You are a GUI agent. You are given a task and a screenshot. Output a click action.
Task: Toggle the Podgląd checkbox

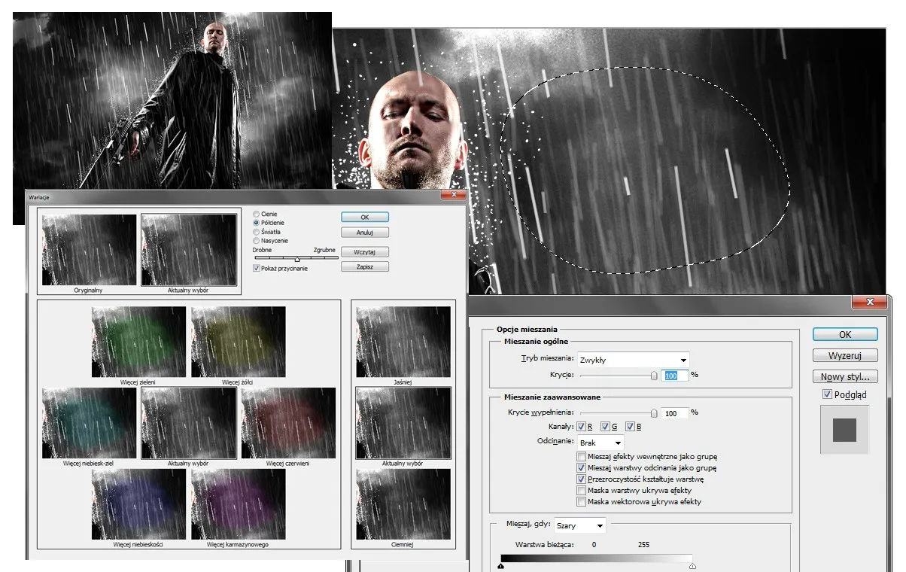tap(828, 394)
